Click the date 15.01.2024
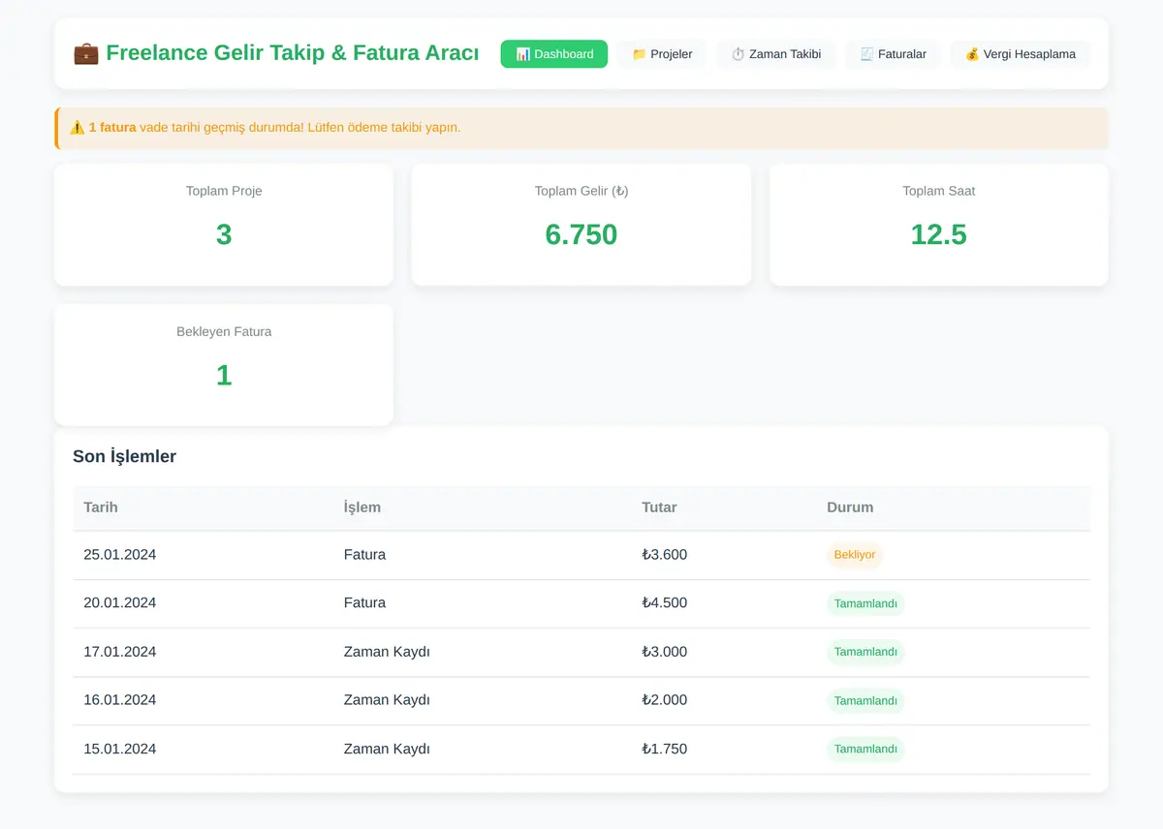Viewport: 1163px width, 829px height. click(x=120, y=749)
